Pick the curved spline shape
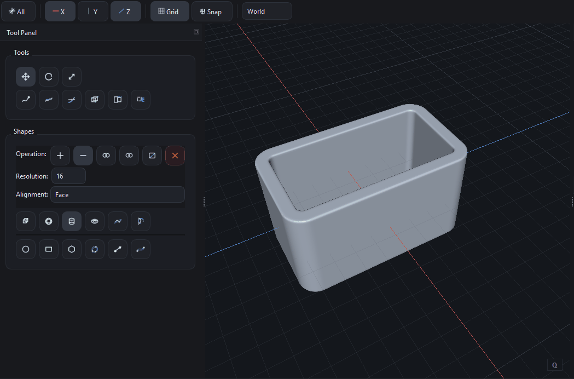This screenshot has height=379, width=574. (141, 249)
